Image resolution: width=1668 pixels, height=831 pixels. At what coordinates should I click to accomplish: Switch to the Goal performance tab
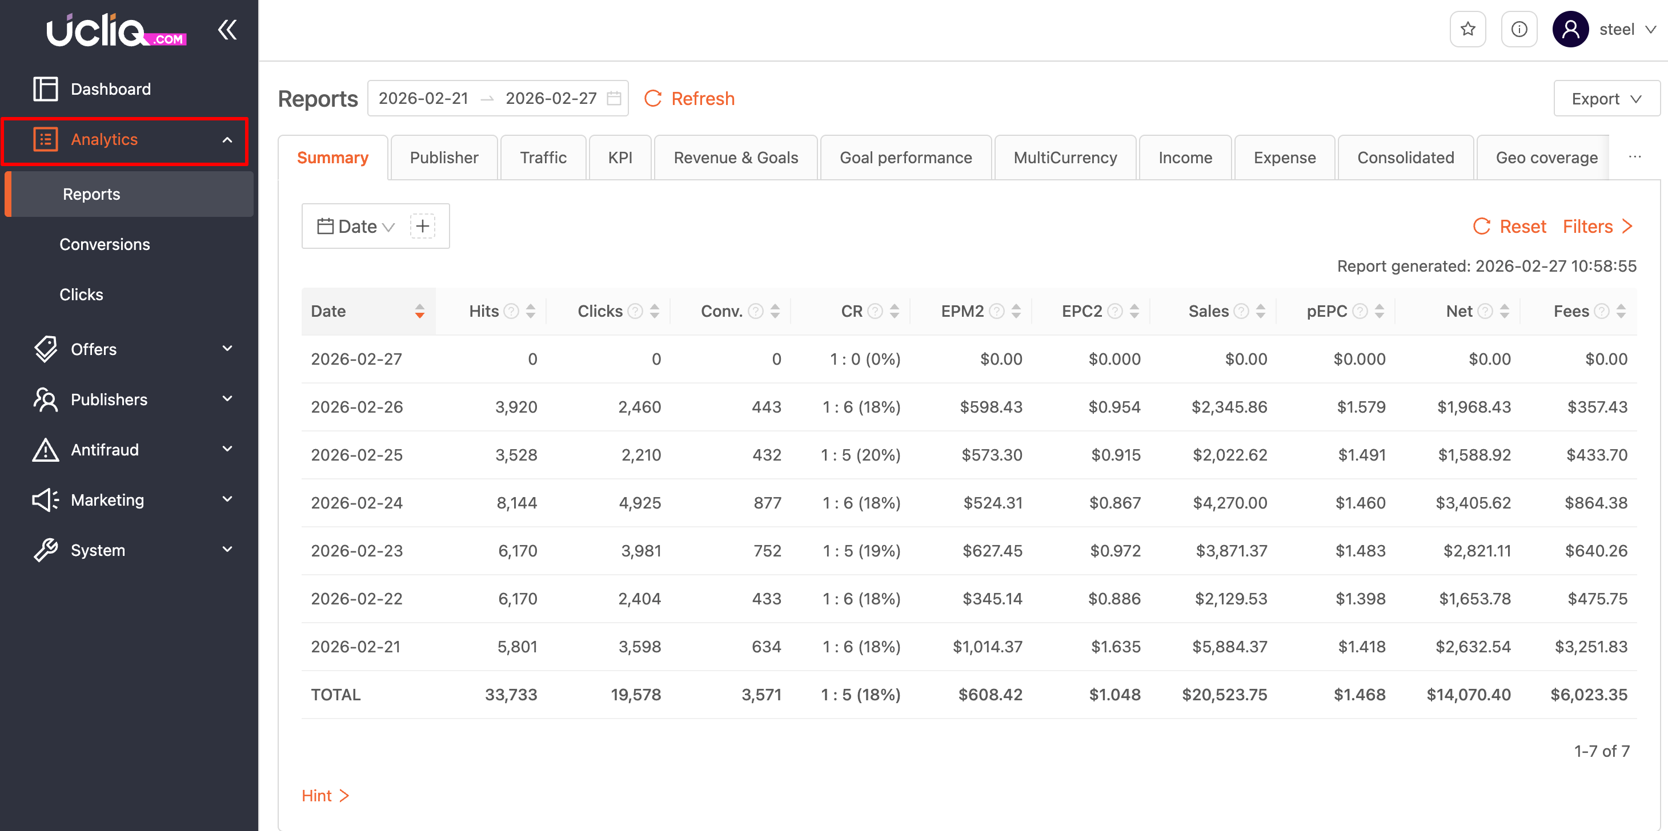[905, 158]
